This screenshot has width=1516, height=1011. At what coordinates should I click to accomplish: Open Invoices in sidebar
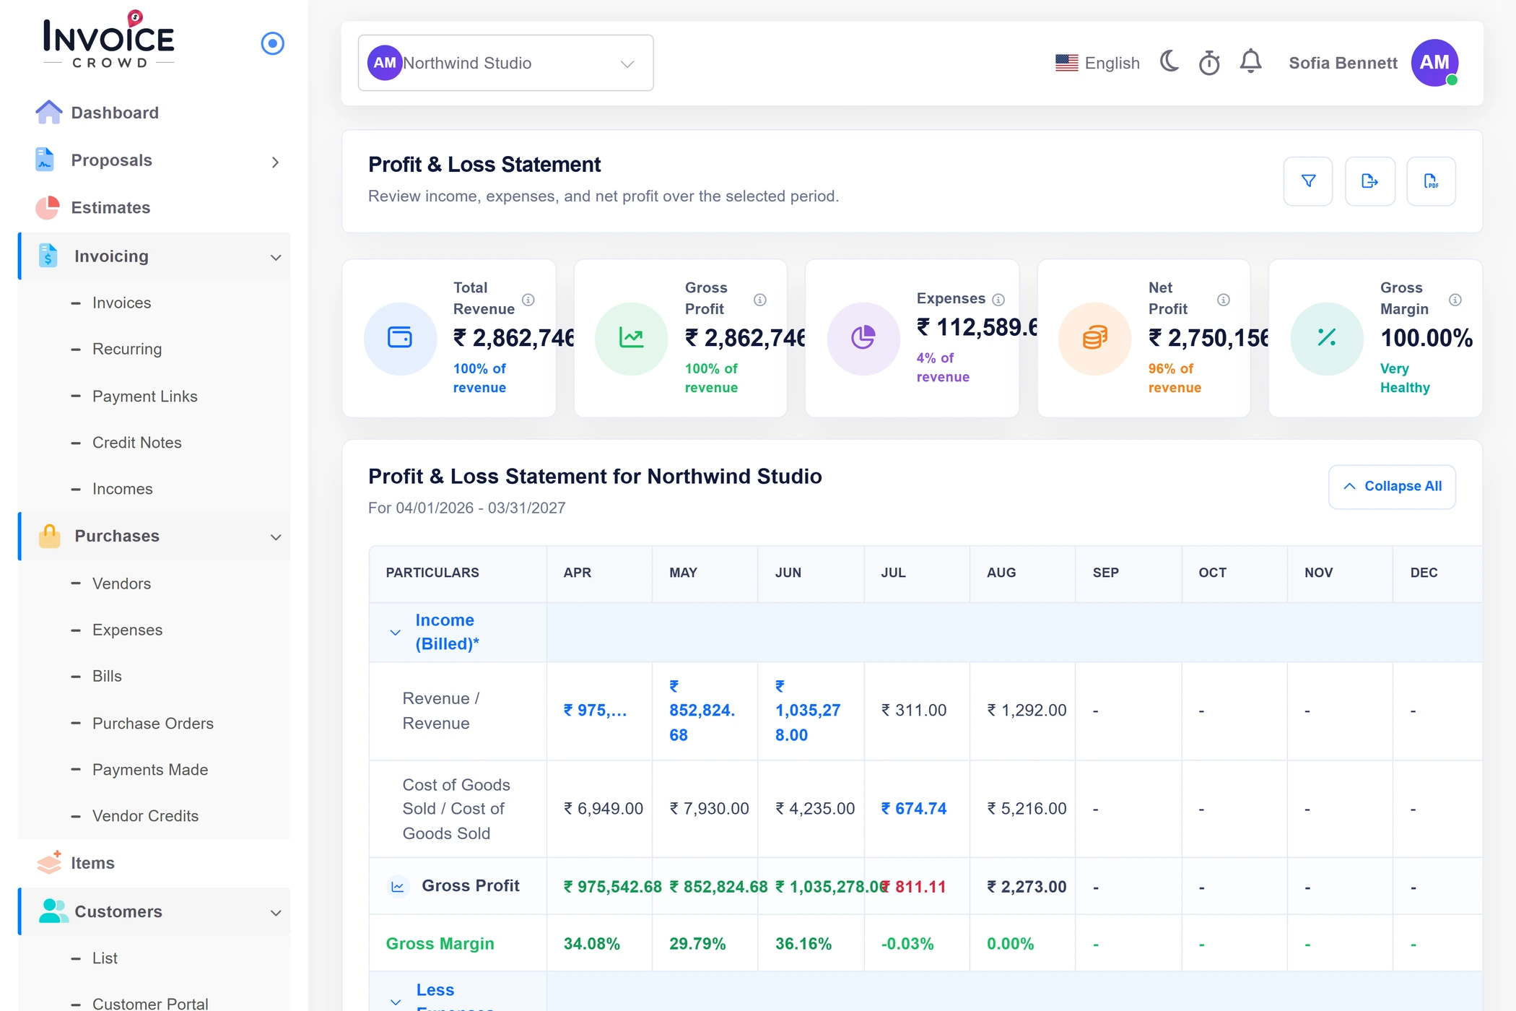[121, 303]
